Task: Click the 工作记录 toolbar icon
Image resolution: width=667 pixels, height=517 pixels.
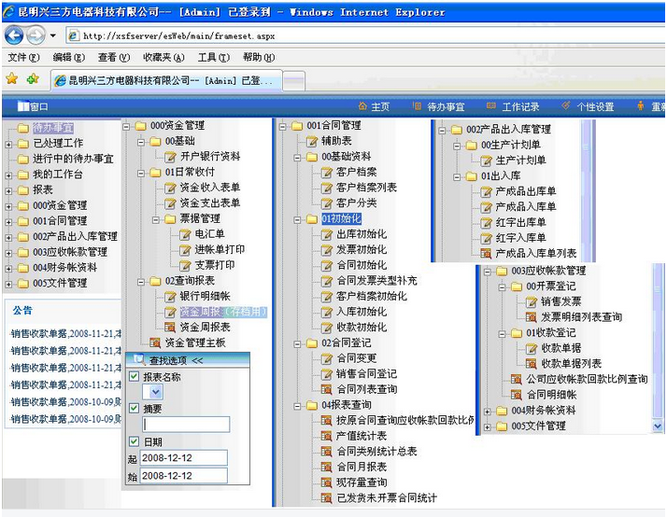Action: (491, 106)
